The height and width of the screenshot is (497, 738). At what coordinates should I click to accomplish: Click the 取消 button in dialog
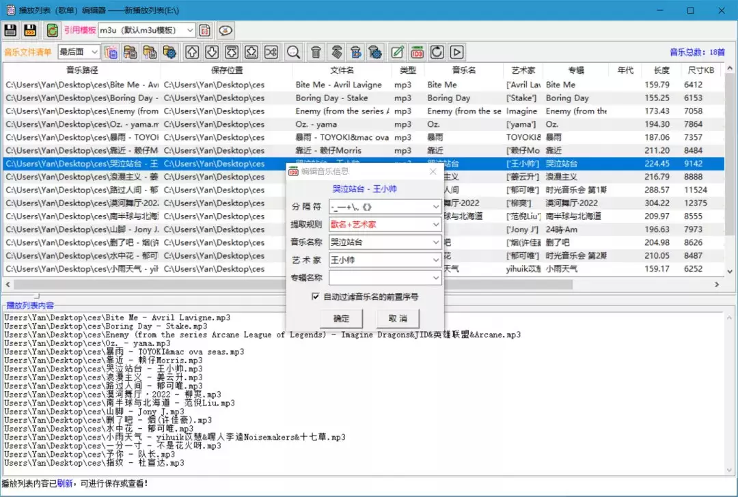(x=398, y=318)
